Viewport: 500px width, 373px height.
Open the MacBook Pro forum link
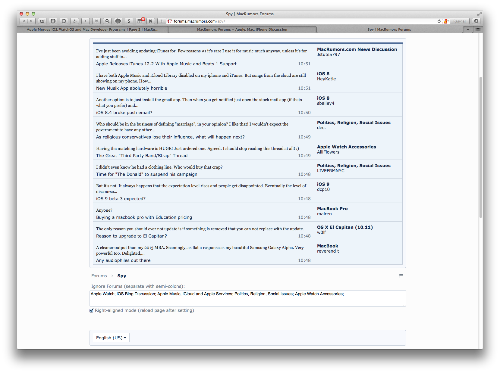(332, 209)
